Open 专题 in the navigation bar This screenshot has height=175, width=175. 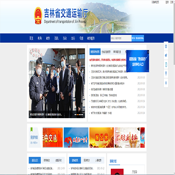coord(81,38)
